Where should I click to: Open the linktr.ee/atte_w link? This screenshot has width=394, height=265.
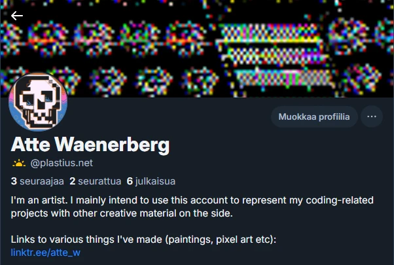click(x=45, y=253)
